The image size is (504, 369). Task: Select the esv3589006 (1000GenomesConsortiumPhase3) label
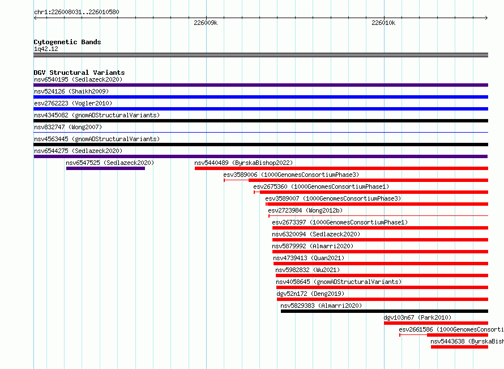[x=291, y=175]
